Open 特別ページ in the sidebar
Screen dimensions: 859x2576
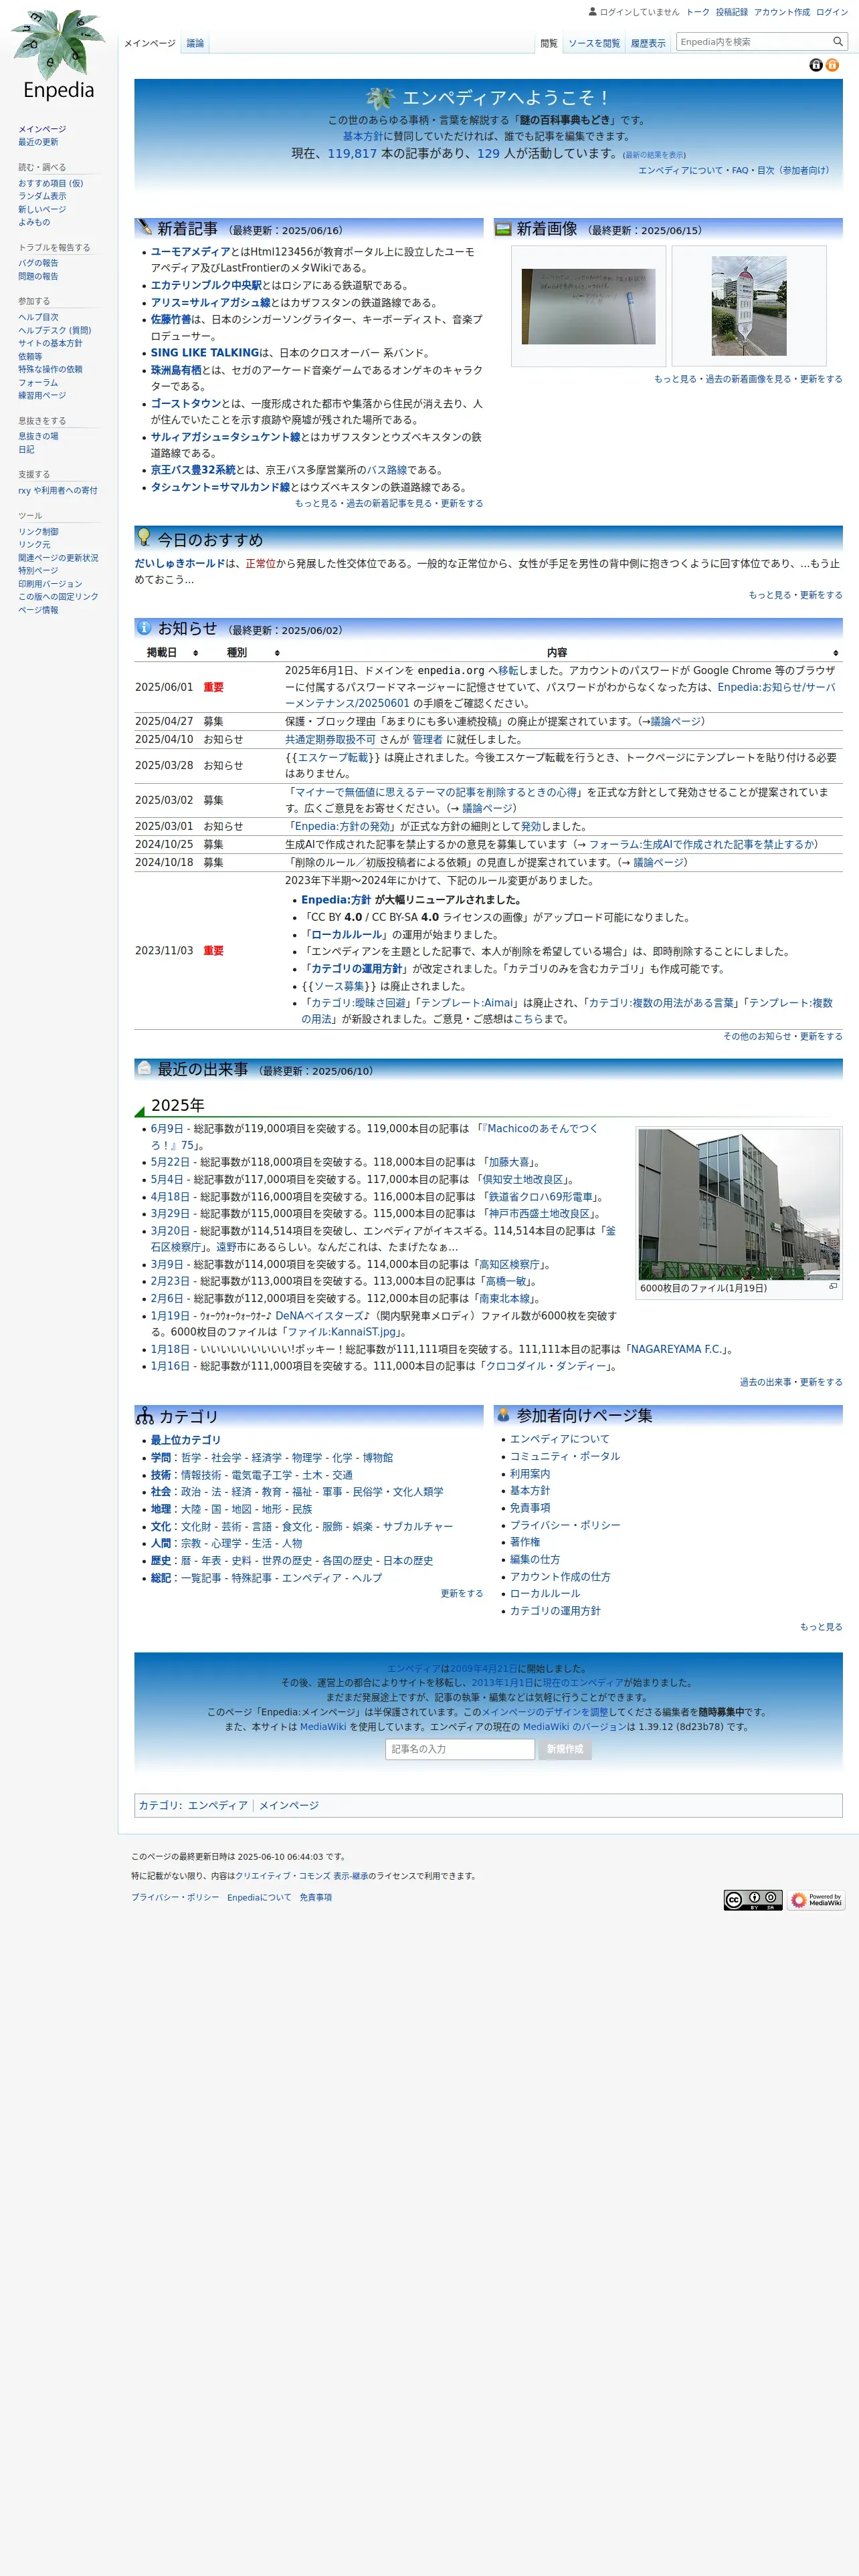click(x=38, y=570)
